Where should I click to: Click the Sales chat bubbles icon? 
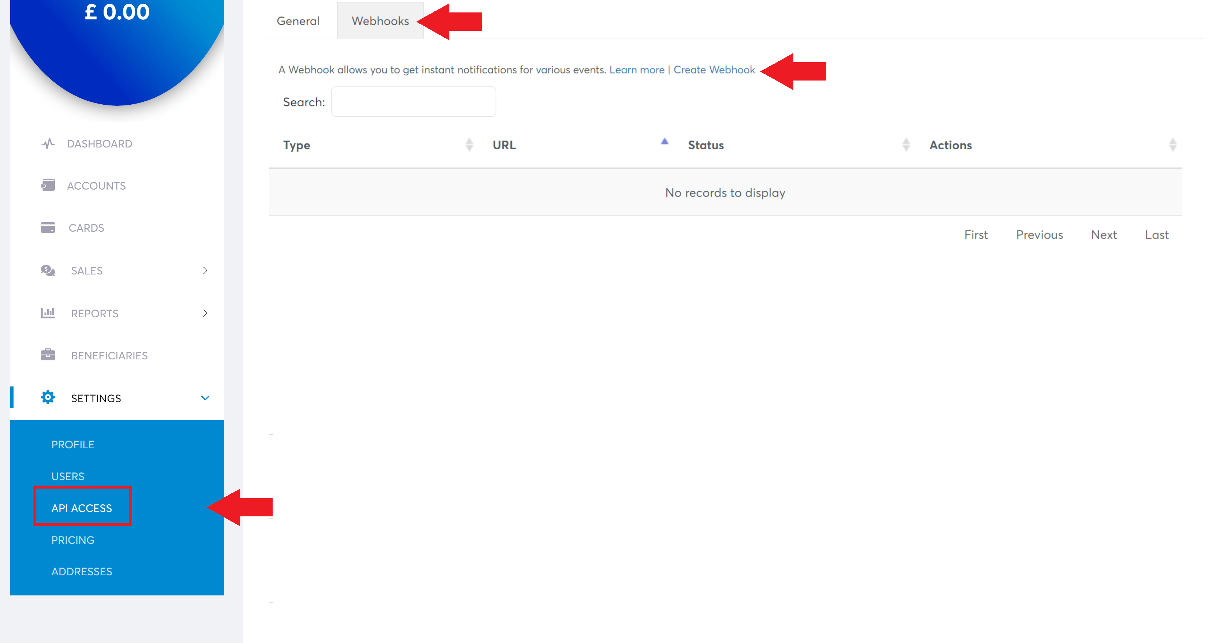click(48, 270)
